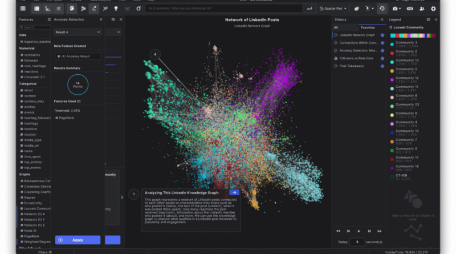Click the Apply button

[78, 240]
